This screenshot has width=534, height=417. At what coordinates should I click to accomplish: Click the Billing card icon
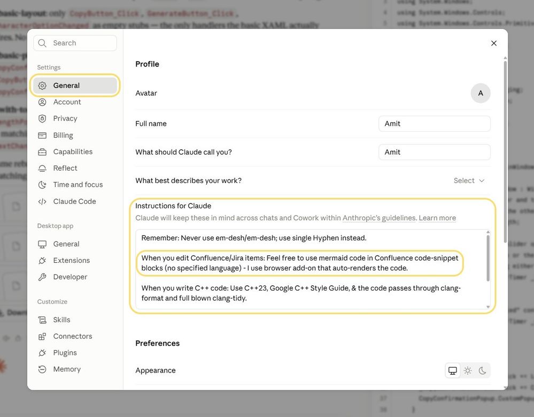tap(42, 135)
